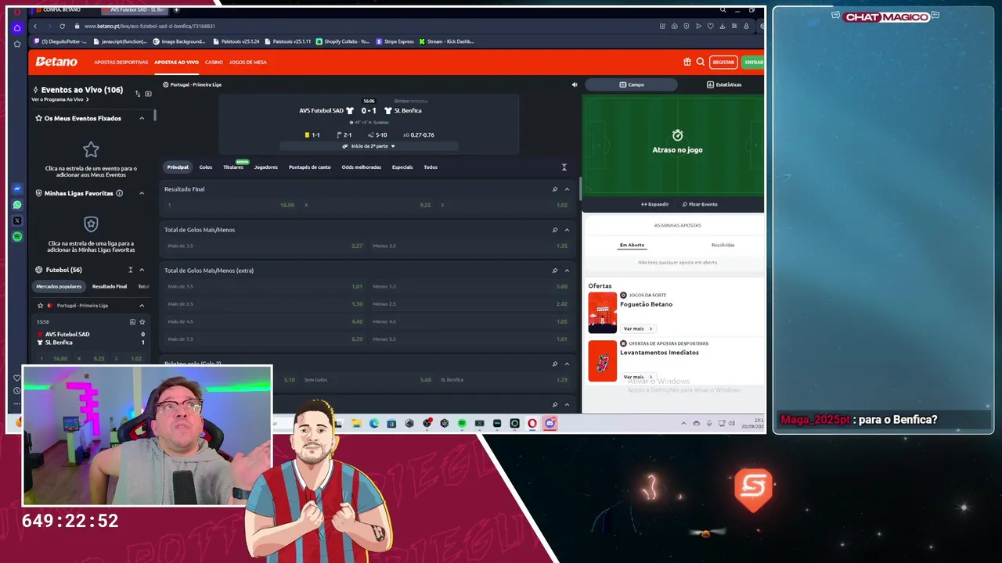Collapse the Resultado Final market

point(567,189)
